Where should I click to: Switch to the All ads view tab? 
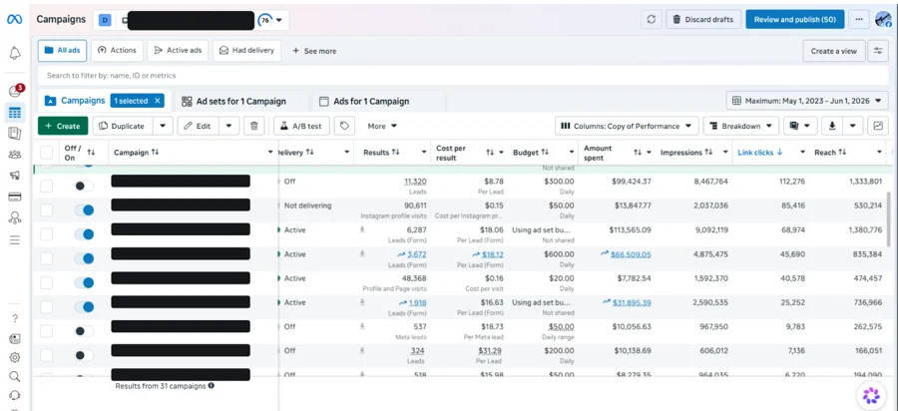[x=62, y=50]
